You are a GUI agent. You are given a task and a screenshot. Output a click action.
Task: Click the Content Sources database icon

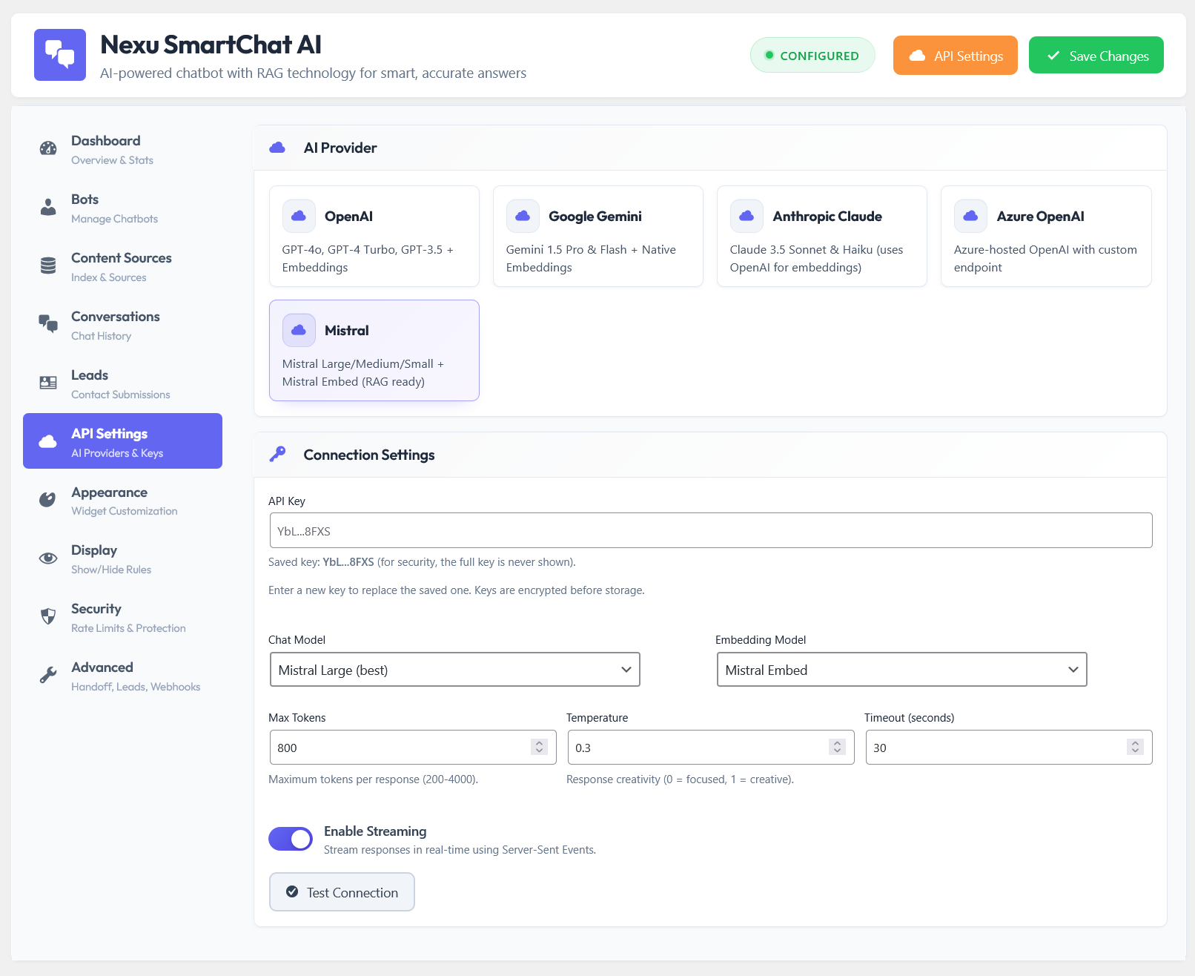48,266
